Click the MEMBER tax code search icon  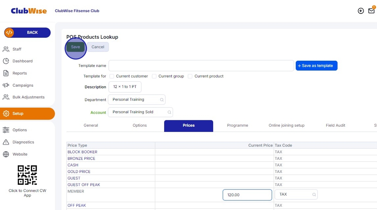tap(314, 195)
